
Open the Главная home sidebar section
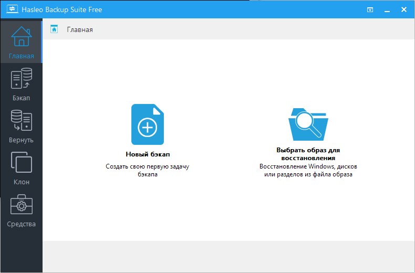[21, 42]
